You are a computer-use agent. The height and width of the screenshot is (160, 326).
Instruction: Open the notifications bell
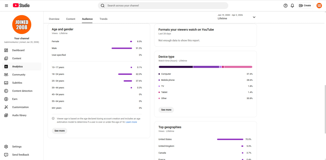click(x=292, y=6)
